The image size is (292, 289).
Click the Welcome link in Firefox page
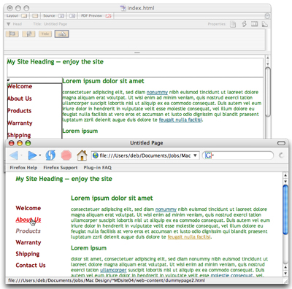click(x=28, y=208)
